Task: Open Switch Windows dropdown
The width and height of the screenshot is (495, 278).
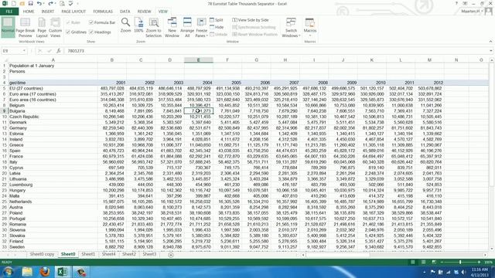Action: point(291,28)
